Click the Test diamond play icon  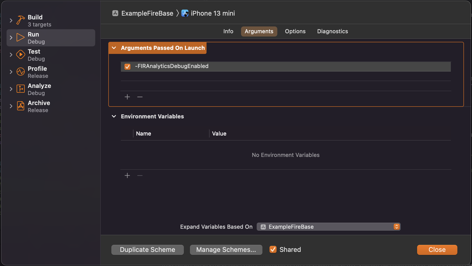21,54
